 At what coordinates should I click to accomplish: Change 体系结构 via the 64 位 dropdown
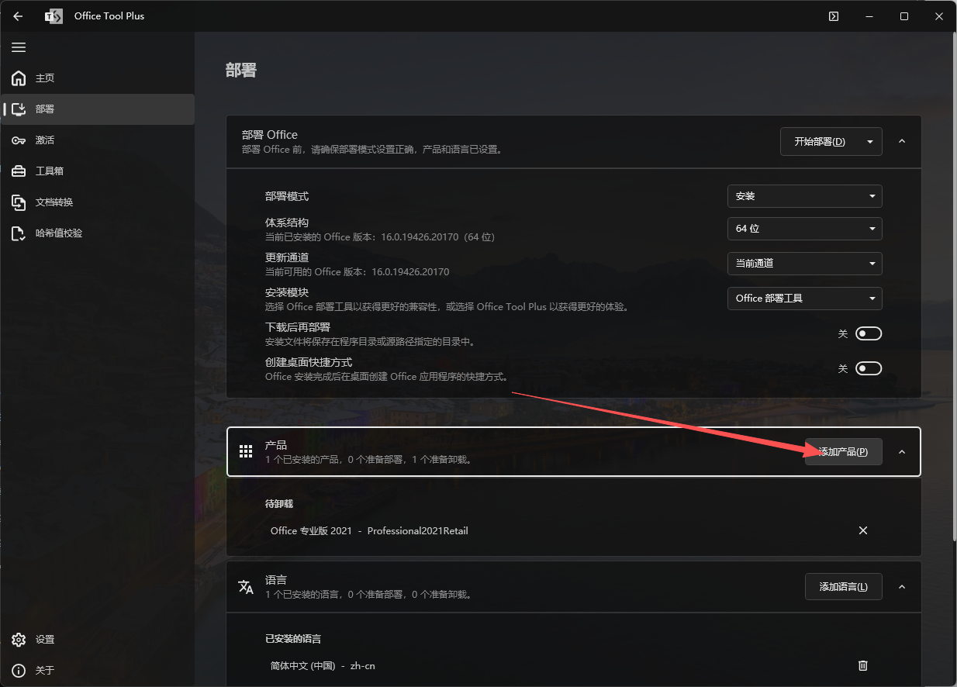click(x=804, y=229)
